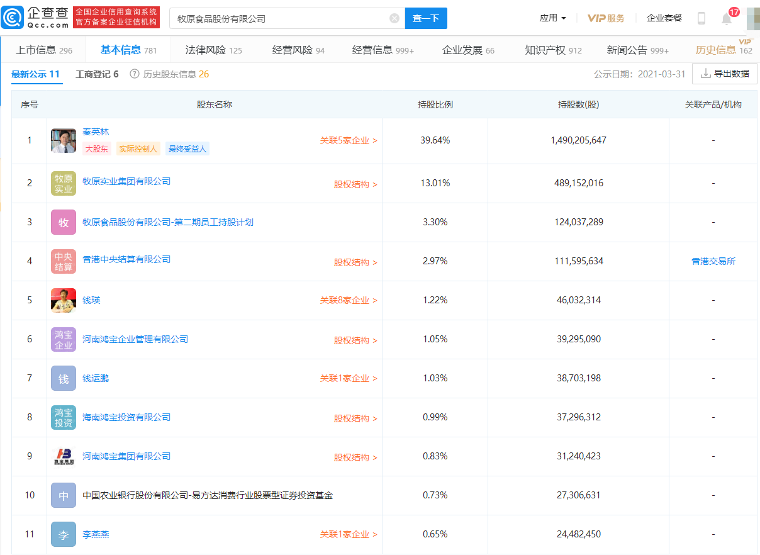Open the blue 中 avatar icon
Screen dimensions: 760x555
[x=64, y=496]
